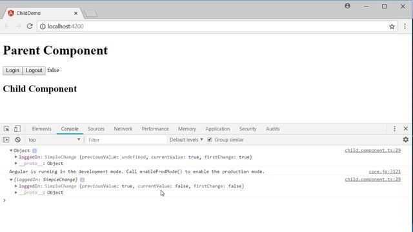Open first child.component.ts:29 source link

point(372,150)
